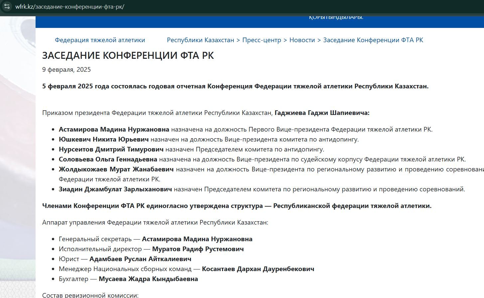
Task: Open the Новости breadcrumb link
Action: 302,40
